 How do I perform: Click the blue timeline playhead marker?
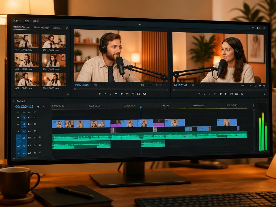[x=141, y=107]
